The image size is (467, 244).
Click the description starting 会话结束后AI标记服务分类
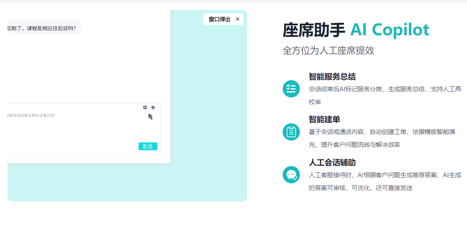(385, 95)
